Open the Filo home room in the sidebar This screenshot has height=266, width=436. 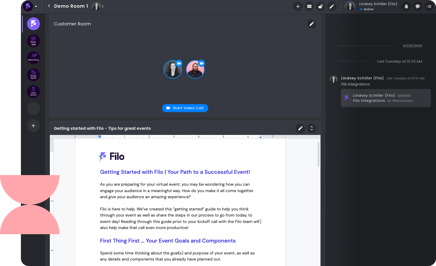click(33, 24)
